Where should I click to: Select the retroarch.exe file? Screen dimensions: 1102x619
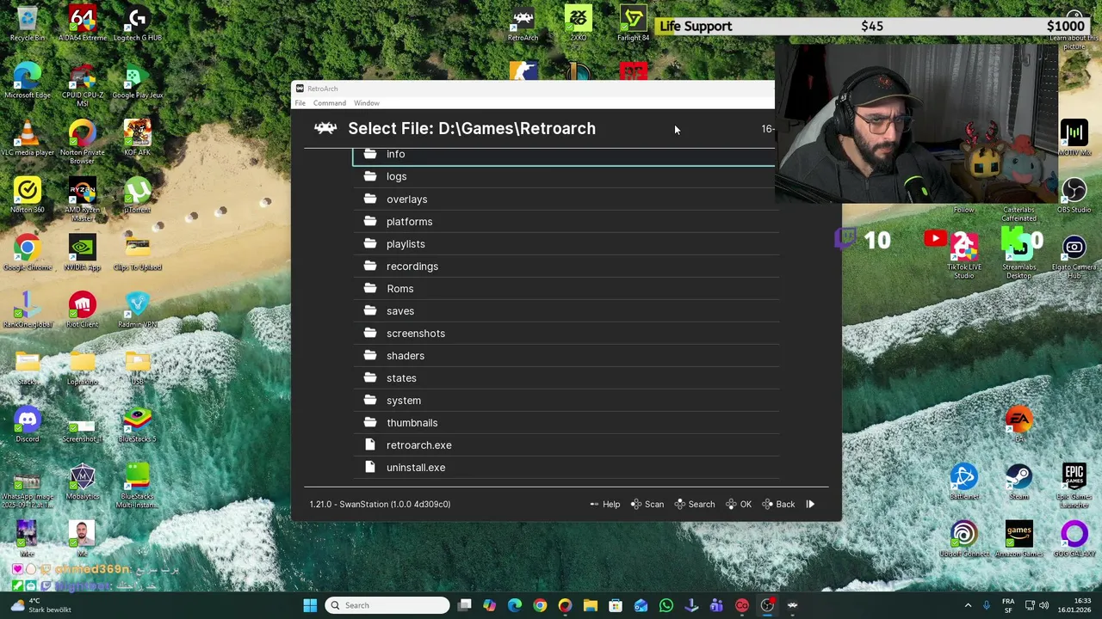click(564, 444)
